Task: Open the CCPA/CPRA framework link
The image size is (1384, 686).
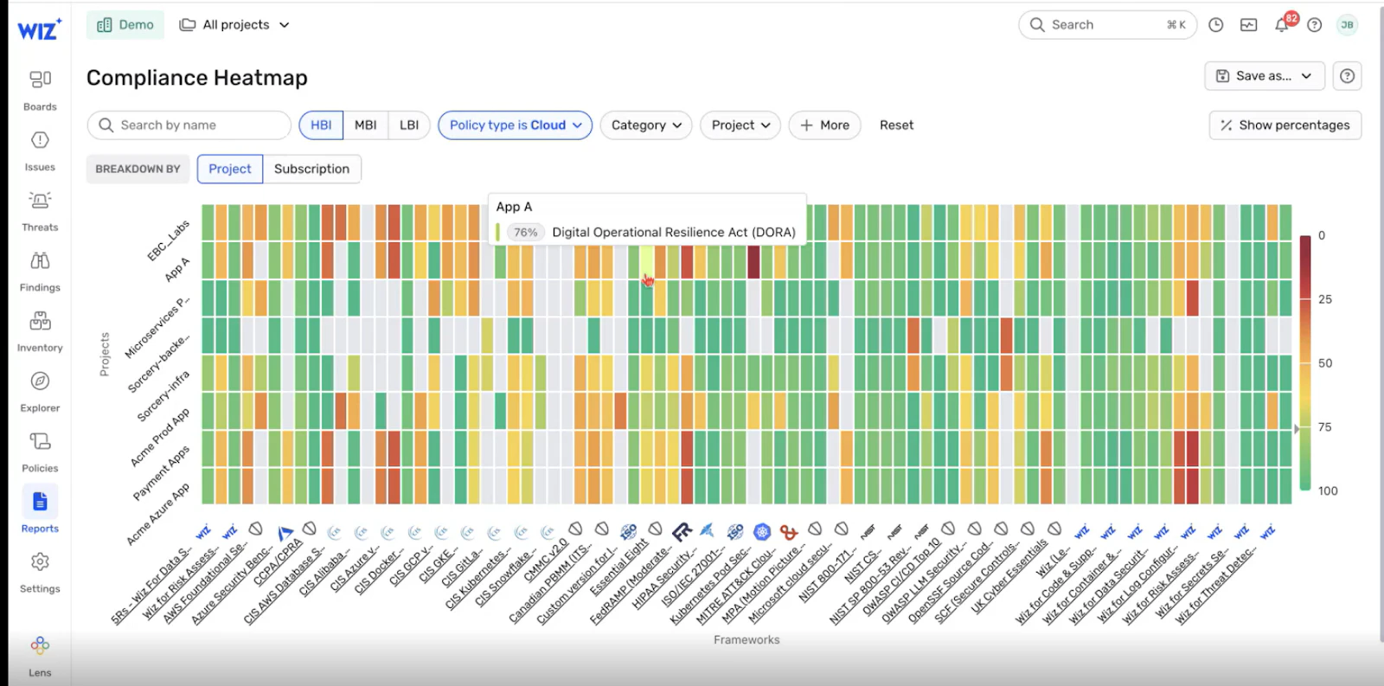Action: click(279, 563)
